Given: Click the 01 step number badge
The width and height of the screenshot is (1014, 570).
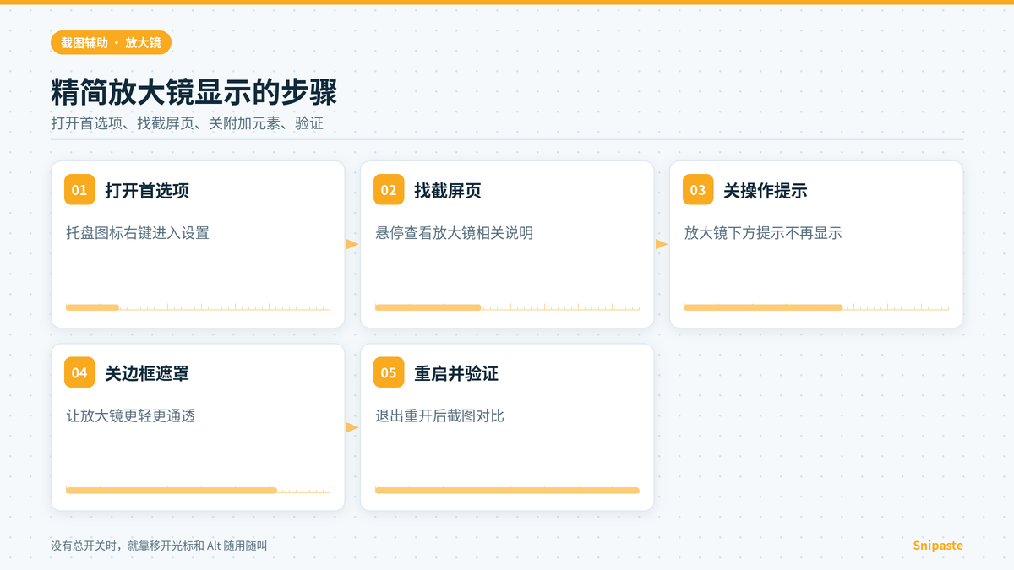Looking at the screenshot, I should (x=79, y=190).
